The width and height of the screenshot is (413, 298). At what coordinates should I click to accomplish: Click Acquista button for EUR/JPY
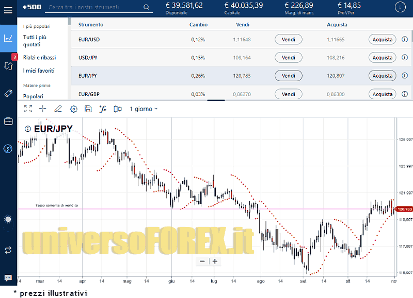click(x=382, y=76)
